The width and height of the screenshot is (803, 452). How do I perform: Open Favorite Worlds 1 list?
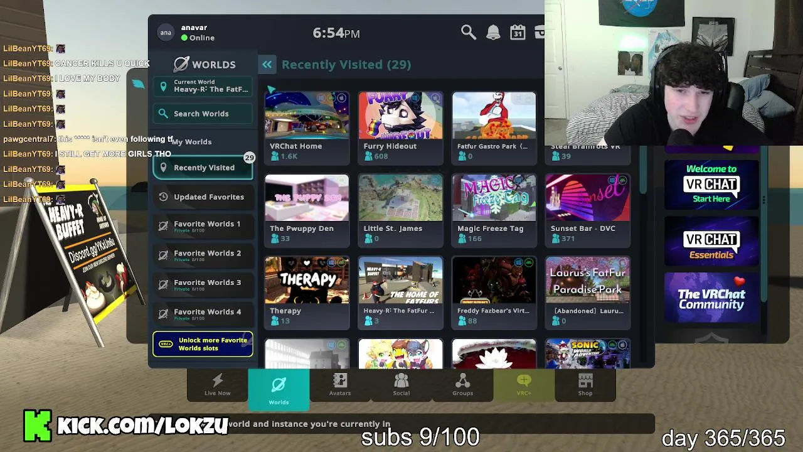pos(203,226)
